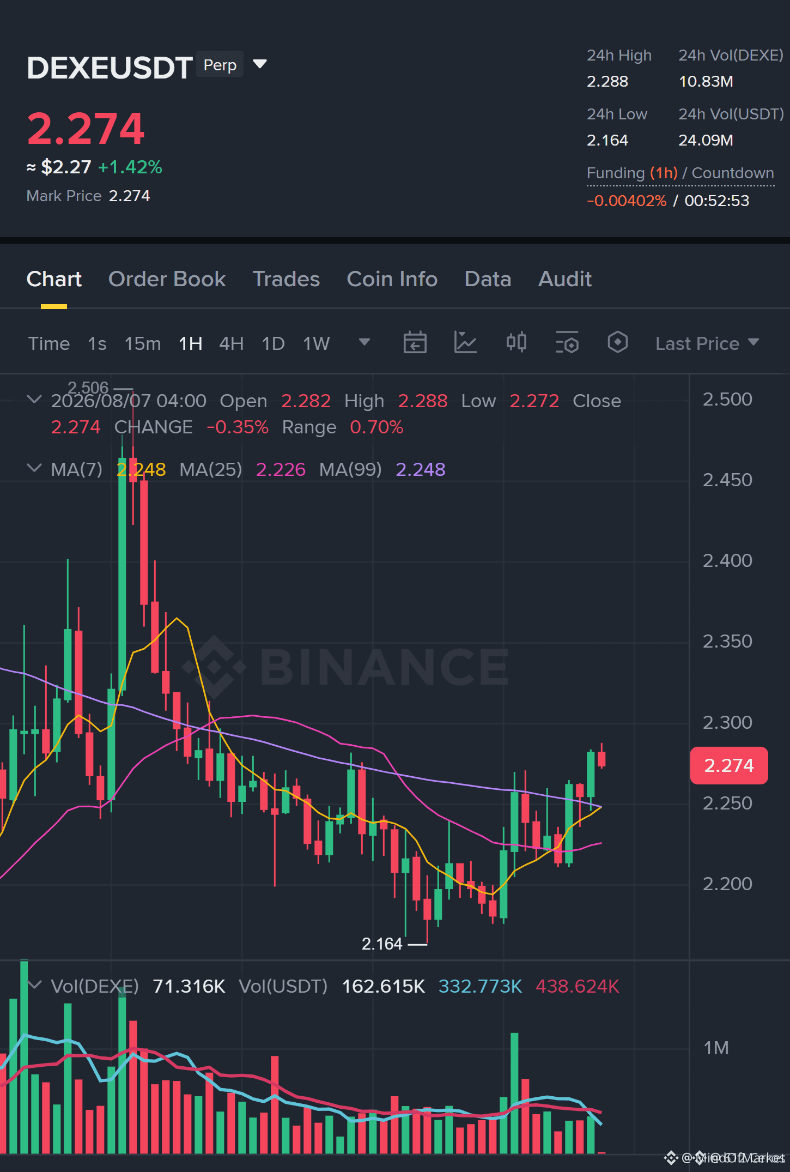
Task: Select the 15m chart interval
Action: click(143, 343)
